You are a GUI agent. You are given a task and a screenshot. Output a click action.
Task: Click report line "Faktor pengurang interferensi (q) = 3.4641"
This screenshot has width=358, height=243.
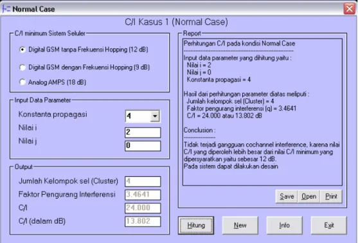[241, 109]
